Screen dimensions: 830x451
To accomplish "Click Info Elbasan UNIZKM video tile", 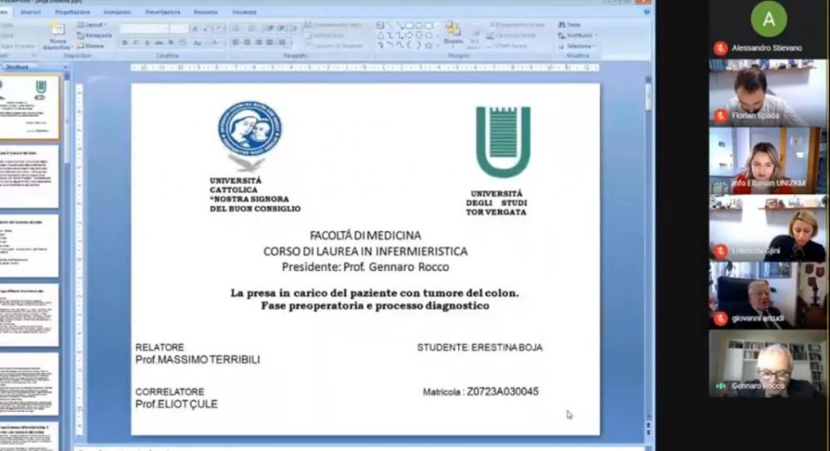I will (x=768, y=160).
